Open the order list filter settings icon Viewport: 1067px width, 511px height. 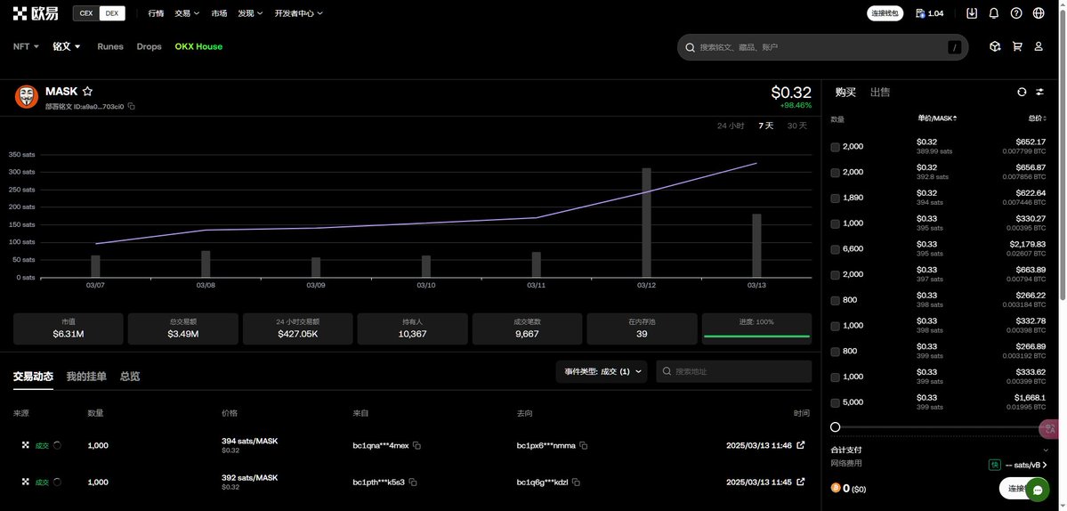point(1039,92)
